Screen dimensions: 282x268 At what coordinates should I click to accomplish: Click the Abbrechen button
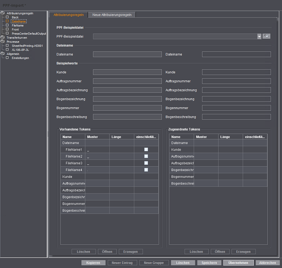267,263
